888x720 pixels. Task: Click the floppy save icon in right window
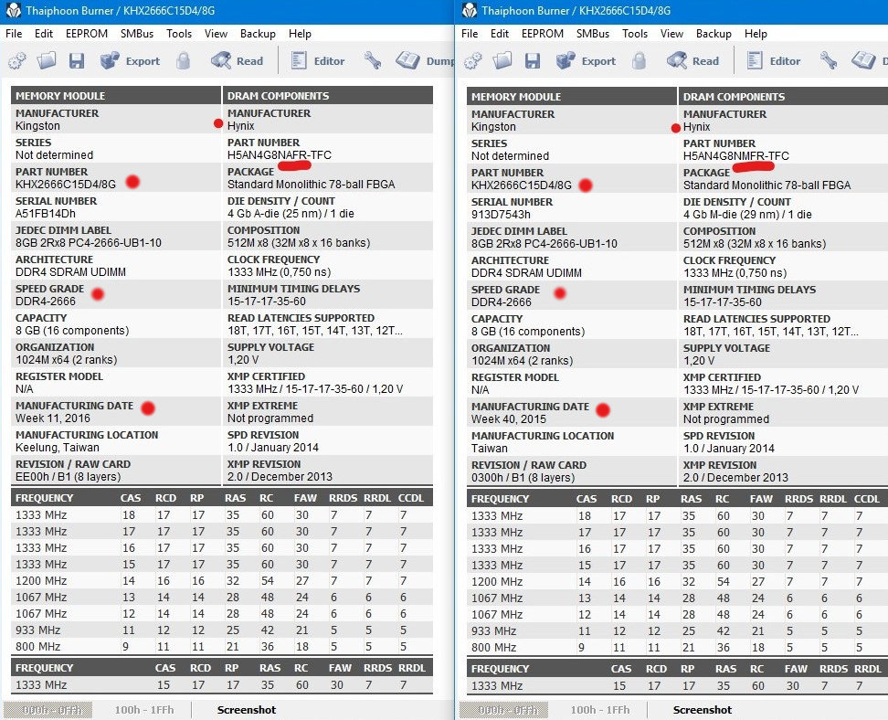point(533,60)
